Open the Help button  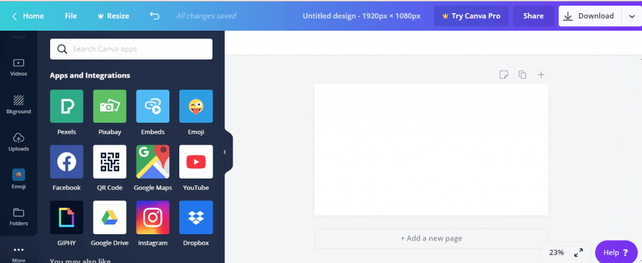(x=616, y=252)
